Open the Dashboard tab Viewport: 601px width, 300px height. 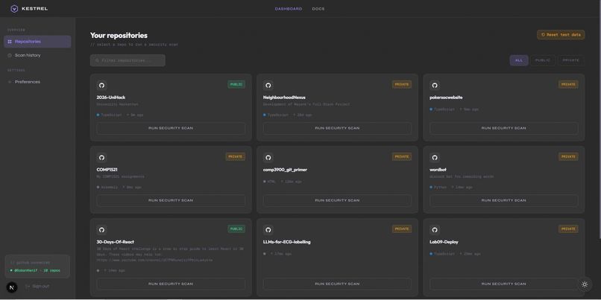click(x=289, y=9)
